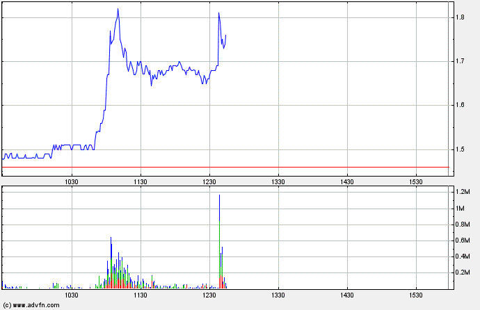Click the flat price line start near 1.48
Viewport: 480px width, 310px height.
coord(4,157)
